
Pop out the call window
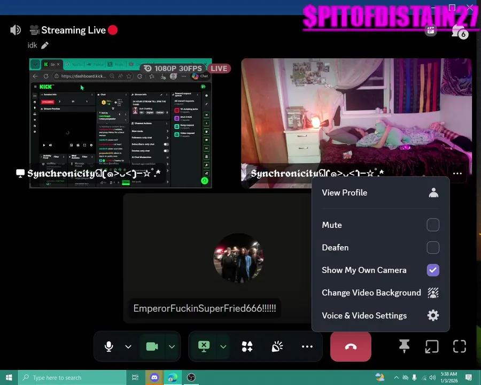[x=432, y=346]
